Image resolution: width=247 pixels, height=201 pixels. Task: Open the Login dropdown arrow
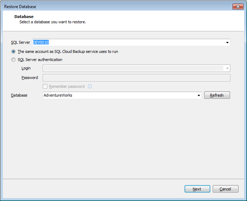point(227,68)
